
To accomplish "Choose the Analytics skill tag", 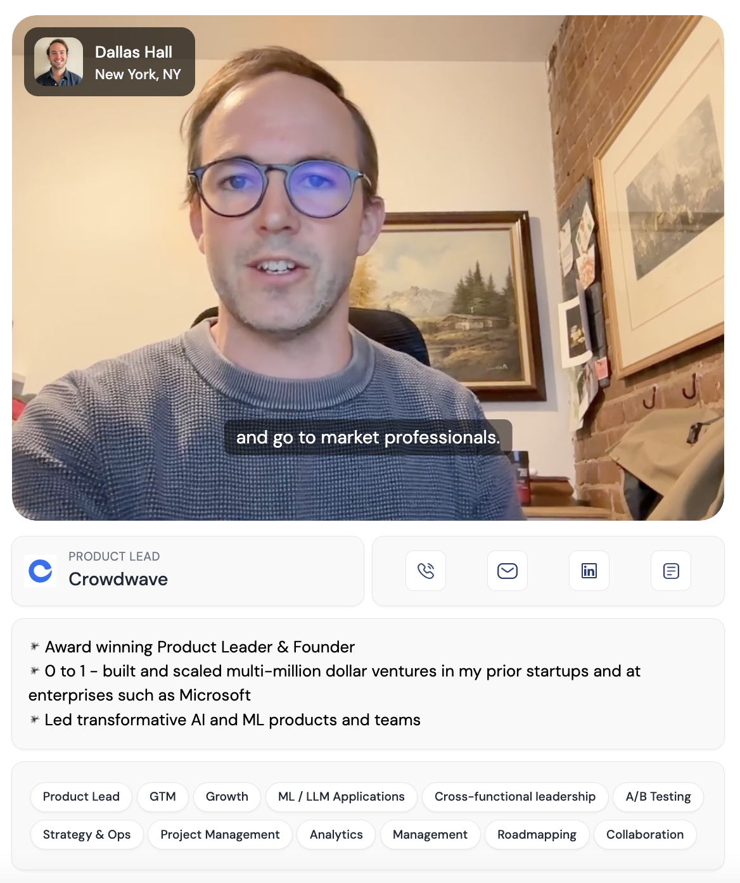I will pyautogui.click(x=336, y=835).
